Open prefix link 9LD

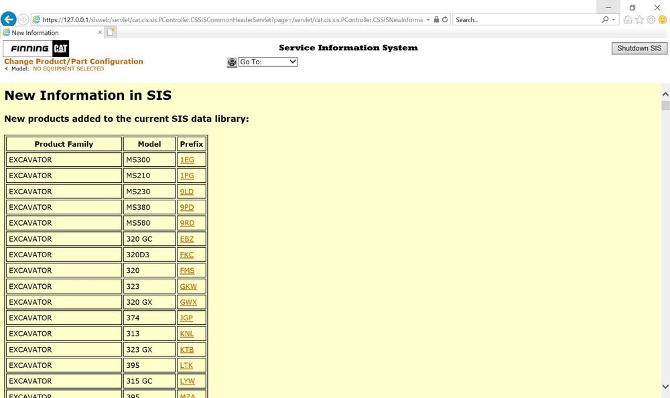click(187, 192)
